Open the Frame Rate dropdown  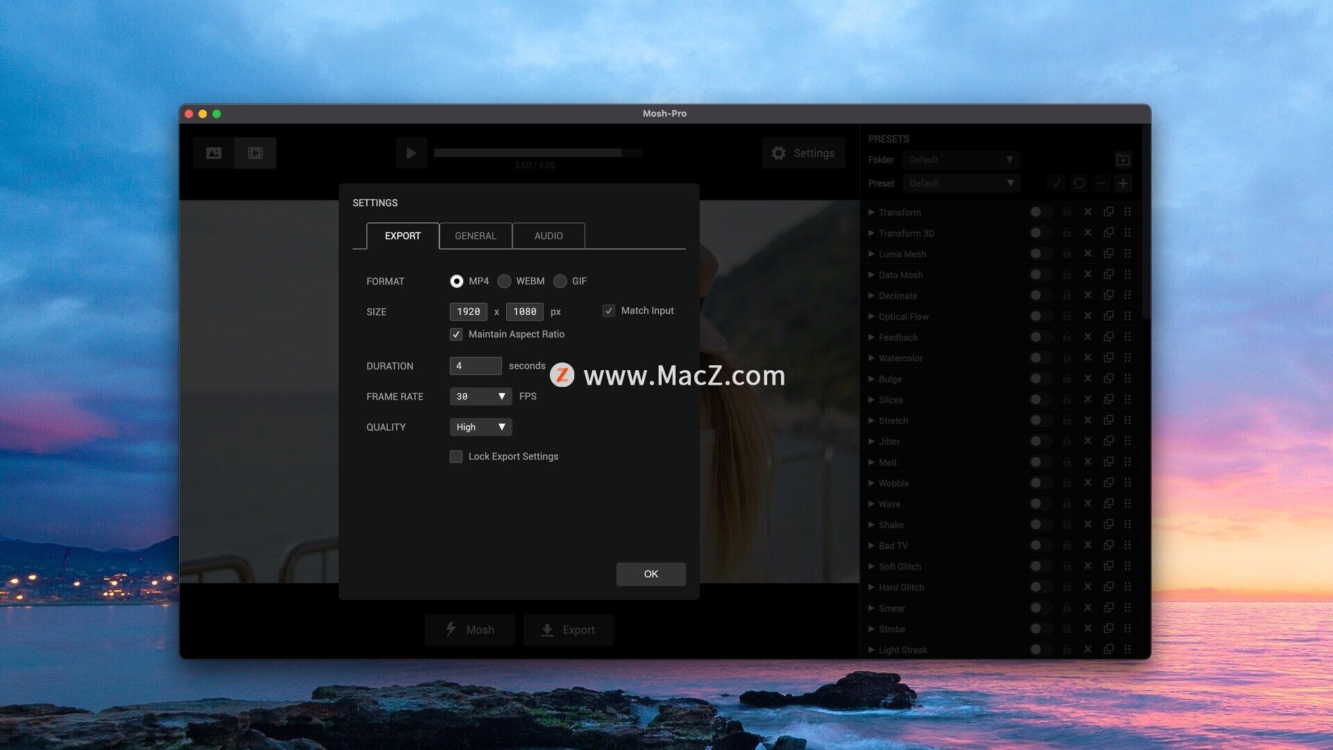(480, 397)
